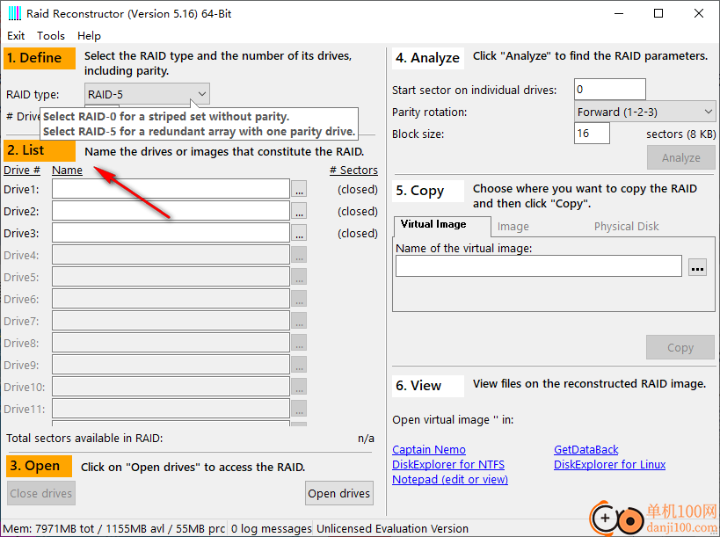Click the Drive9 name field
The height and width of the screenshot is (537, 720).
point(171,366)
